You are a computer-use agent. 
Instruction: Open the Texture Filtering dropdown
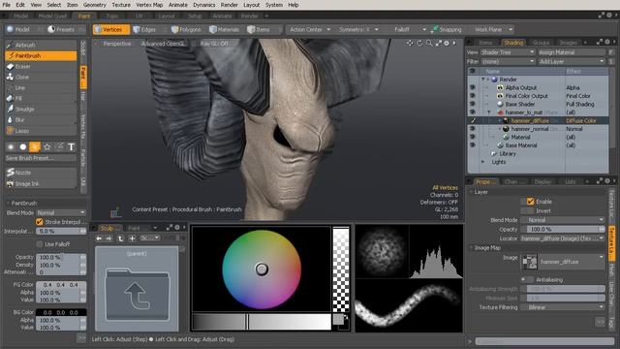(x=563, y=307)
